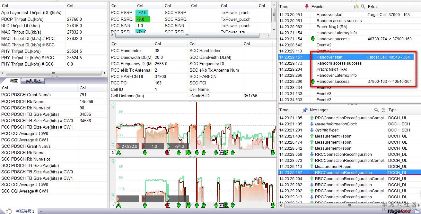The image size is (421, 214).
Task: Click up-arrow icon of 14:23:26.474 MeasurementReport
Action: tap(312, 142)
